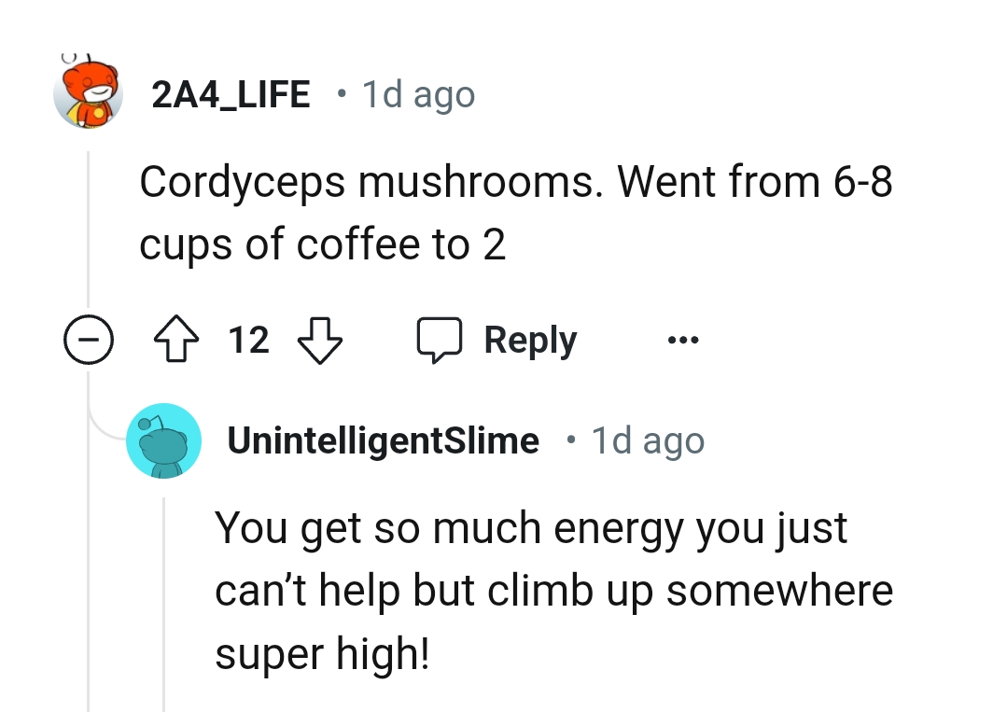Collapse replies using the thread line
This screenshot has width=1007, height=712.
point(89,233)
